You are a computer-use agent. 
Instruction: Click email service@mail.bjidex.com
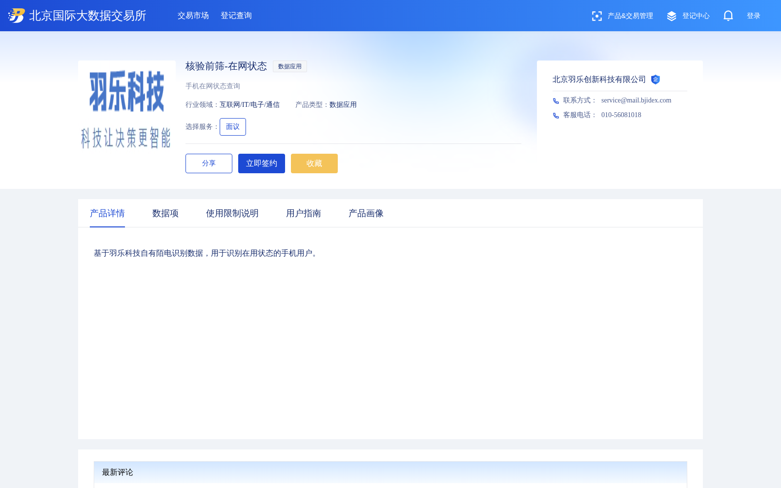[636, 101]
